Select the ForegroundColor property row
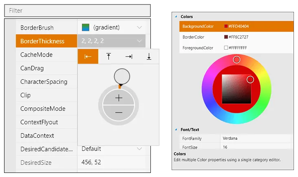 point(236,48)
